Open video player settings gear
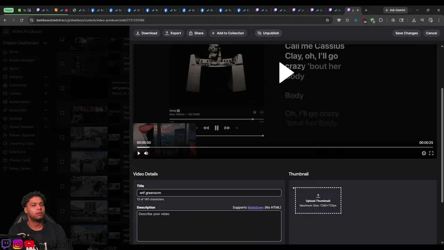Image resolution: width=444 pixels, height=250 pixels. [424, 153]
